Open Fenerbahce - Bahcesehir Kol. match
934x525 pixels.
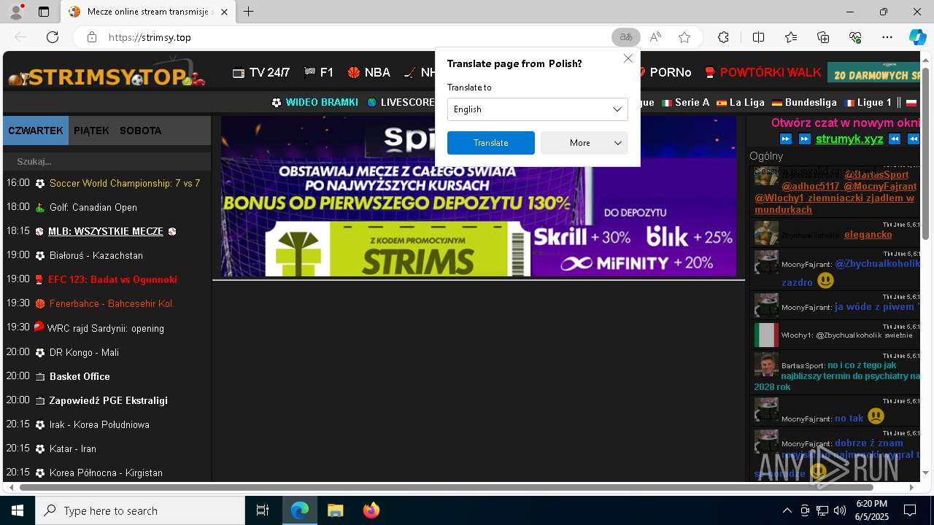(x=112, y=303)
